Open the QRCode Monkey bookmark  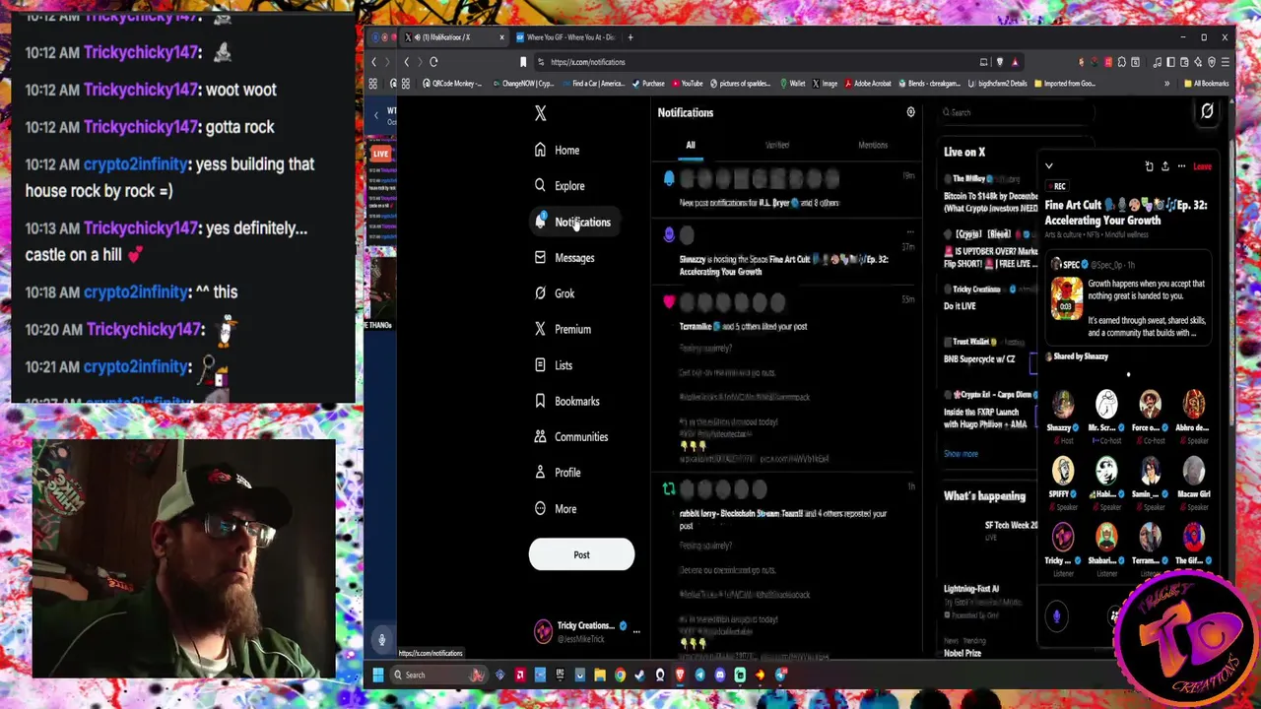pos(452,84)
